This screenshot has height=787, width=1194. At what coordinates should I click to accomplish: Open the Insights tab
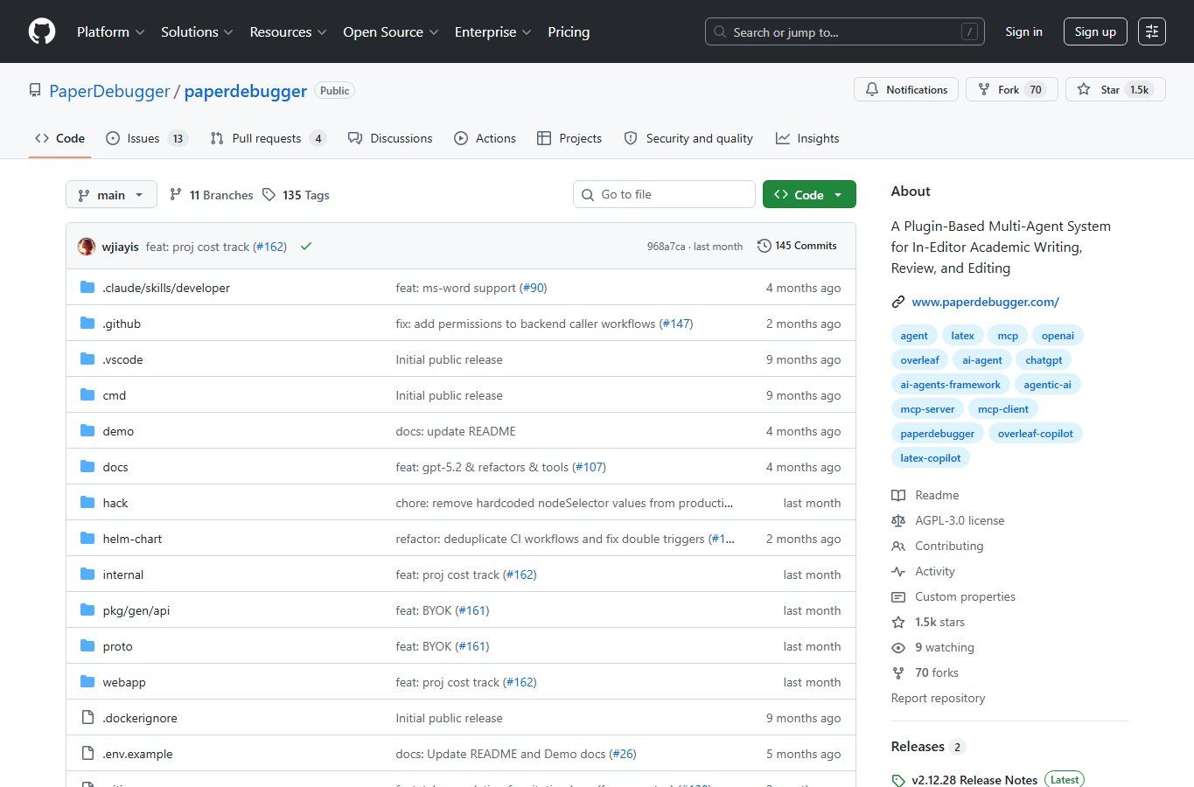[807, 138]
